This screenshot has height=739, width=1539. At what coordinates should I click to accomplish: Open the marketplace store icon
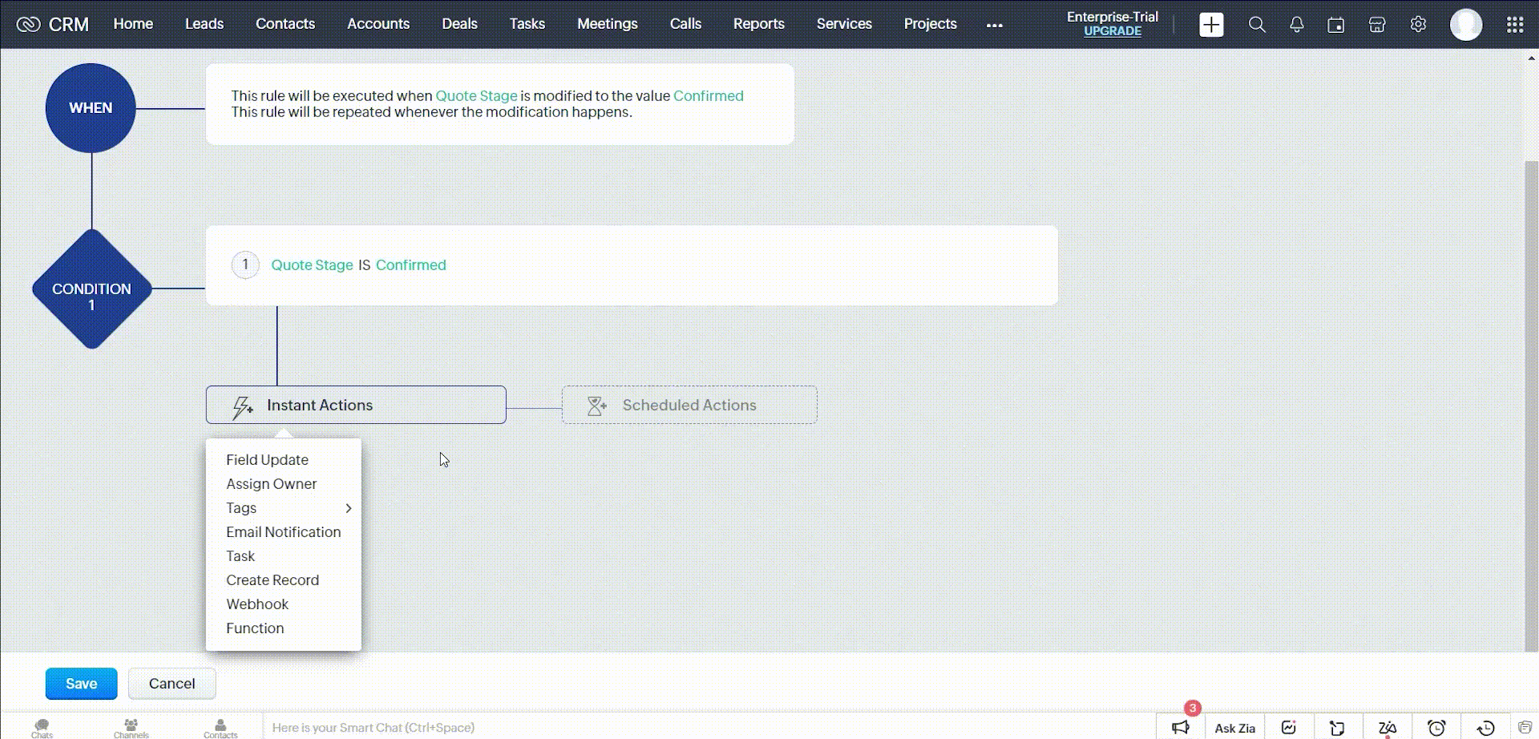click(x=1377, y=25)
